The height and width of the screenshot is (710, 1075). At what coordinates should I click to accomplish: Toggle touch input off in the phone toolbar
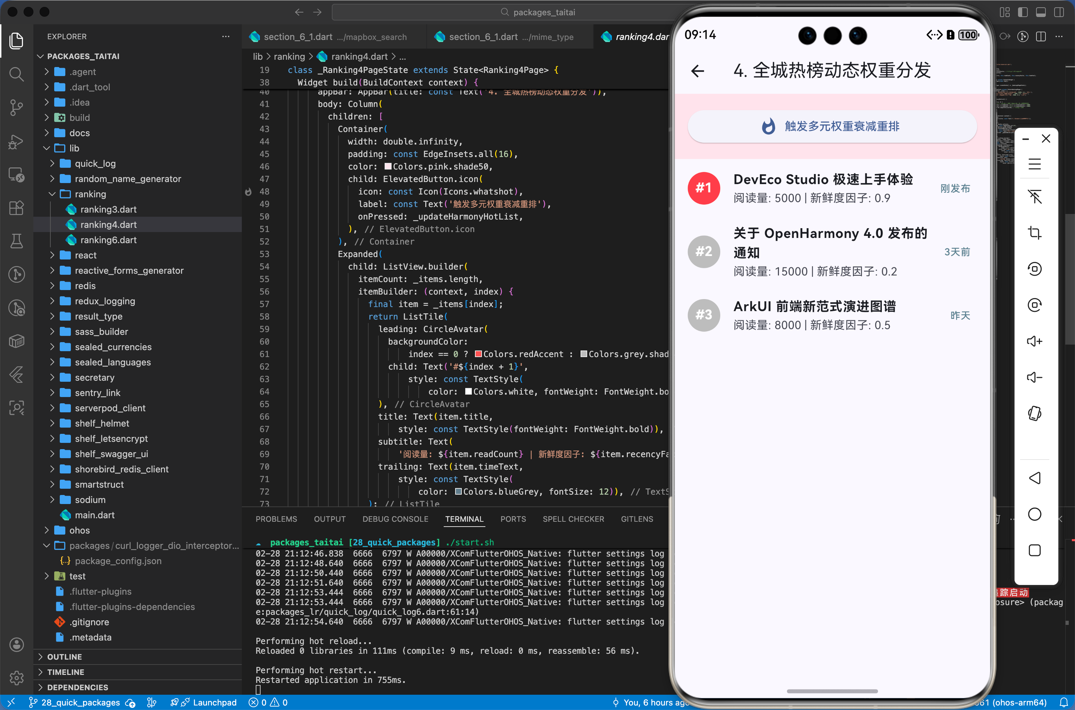[x=1035, y=197]
